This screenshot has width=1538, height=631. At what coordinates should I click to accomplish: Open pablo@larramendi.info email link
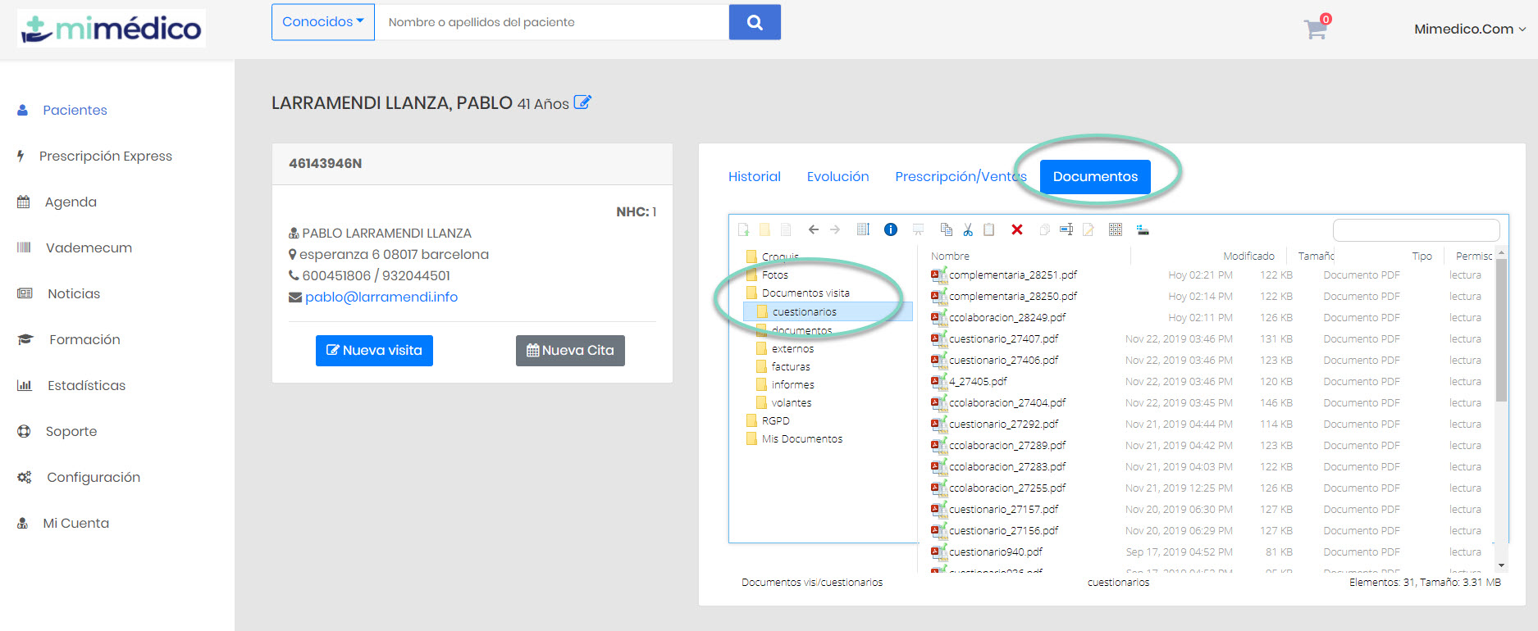coord(381,297)
